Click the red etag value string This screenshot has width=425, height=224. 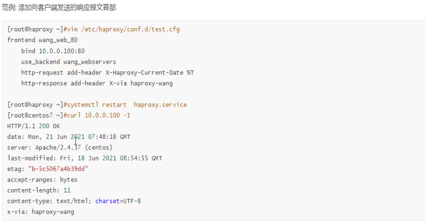[x=58, y=169]
